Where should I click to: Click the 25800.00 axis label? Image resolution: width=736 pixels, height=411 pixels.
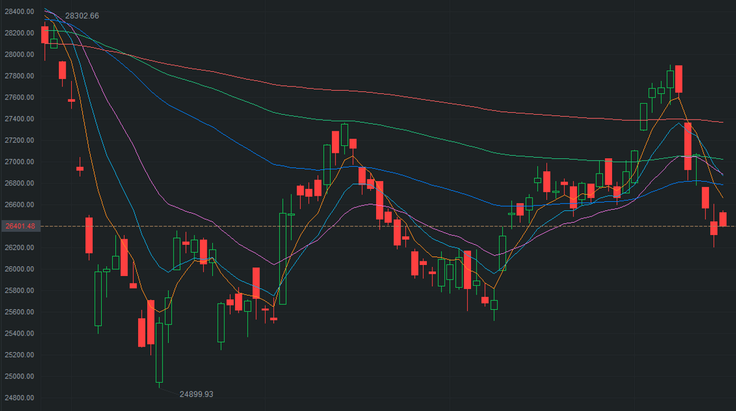click(x=20, y=291)
